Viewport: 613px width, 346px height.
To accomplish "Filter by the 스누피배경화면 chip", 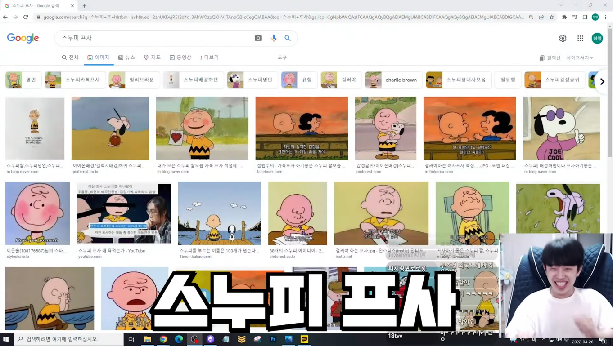I will [194, 80].
